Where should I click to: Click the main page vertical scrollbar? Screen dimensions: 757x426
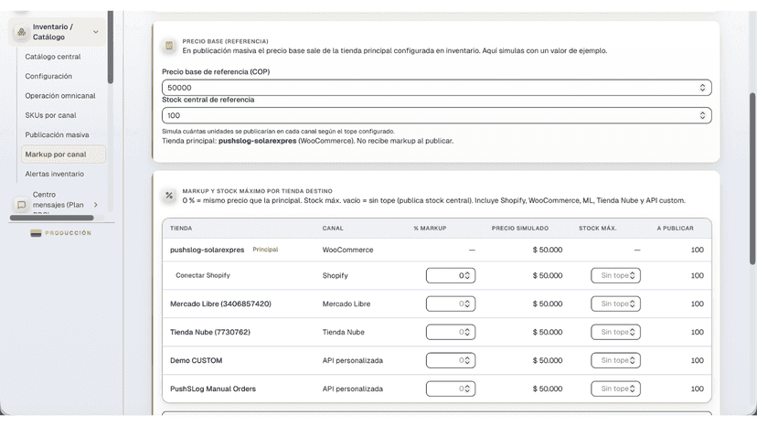pos(752,178)
